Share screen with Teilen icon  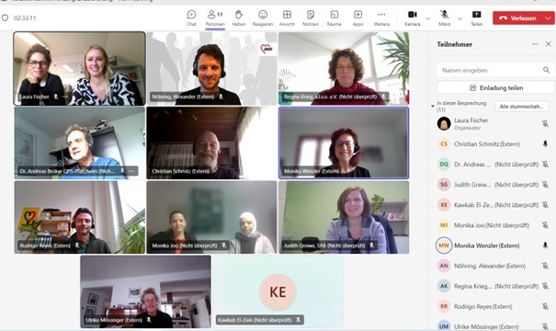pos(477,17)
